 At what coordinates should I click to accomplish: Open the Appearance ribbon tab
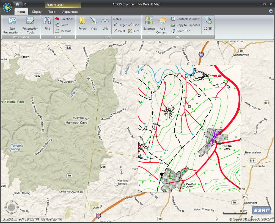[70, 12]
